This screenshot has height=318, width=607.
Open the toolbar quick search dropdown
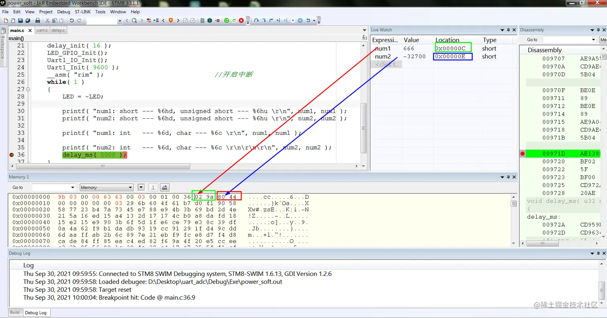point(120,20)
